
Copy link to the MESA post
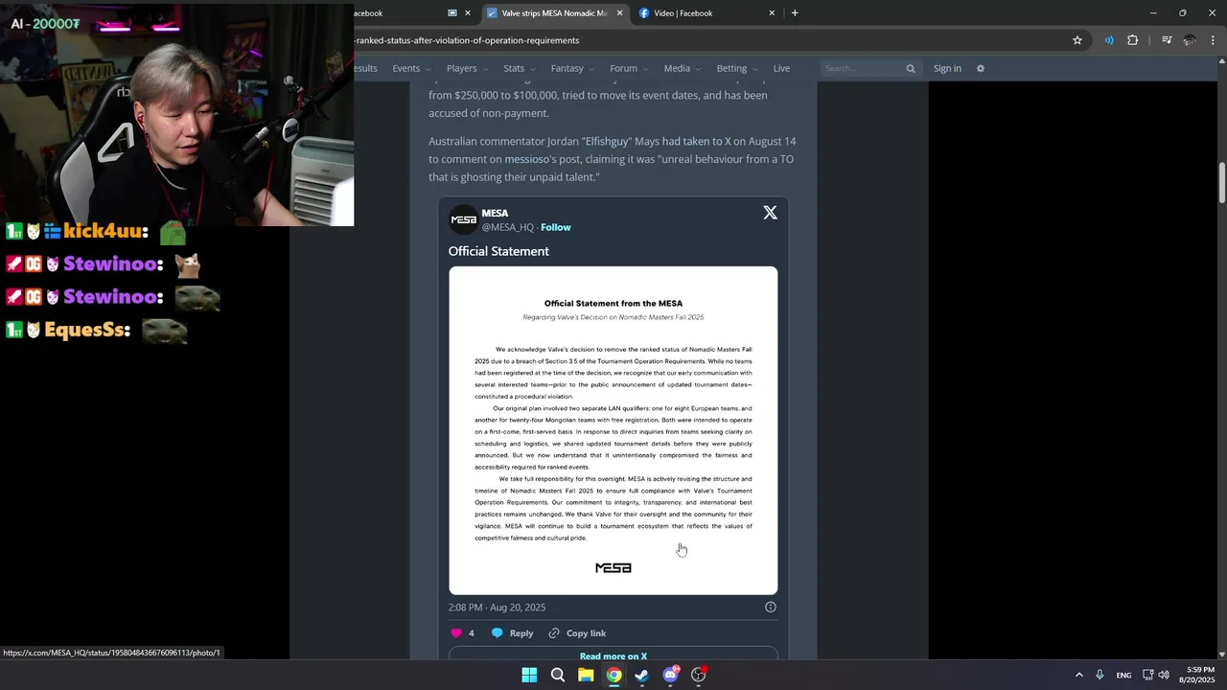tap(577, 633)
